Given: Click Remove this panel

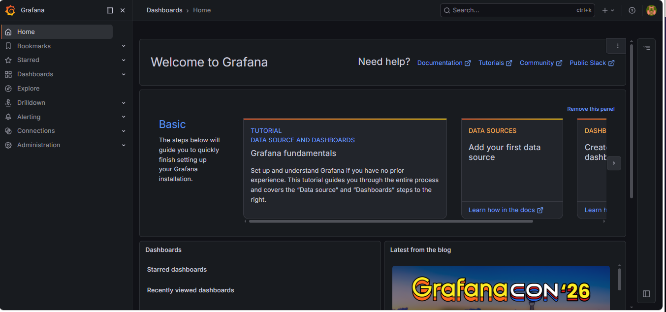Looking at the screenshot, I should click(x=591, y=109).
